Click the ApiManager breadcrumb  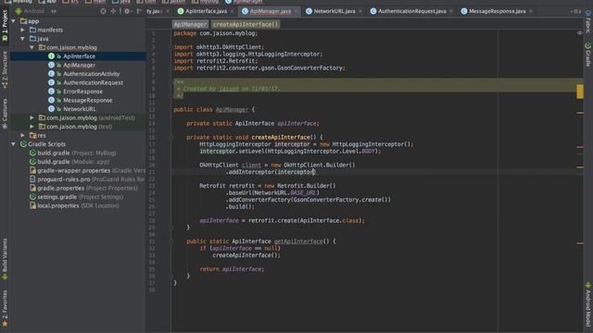[x=190, y=25]
